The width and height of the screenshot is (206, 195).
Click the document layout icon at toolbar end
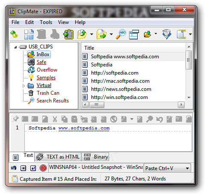181,34
